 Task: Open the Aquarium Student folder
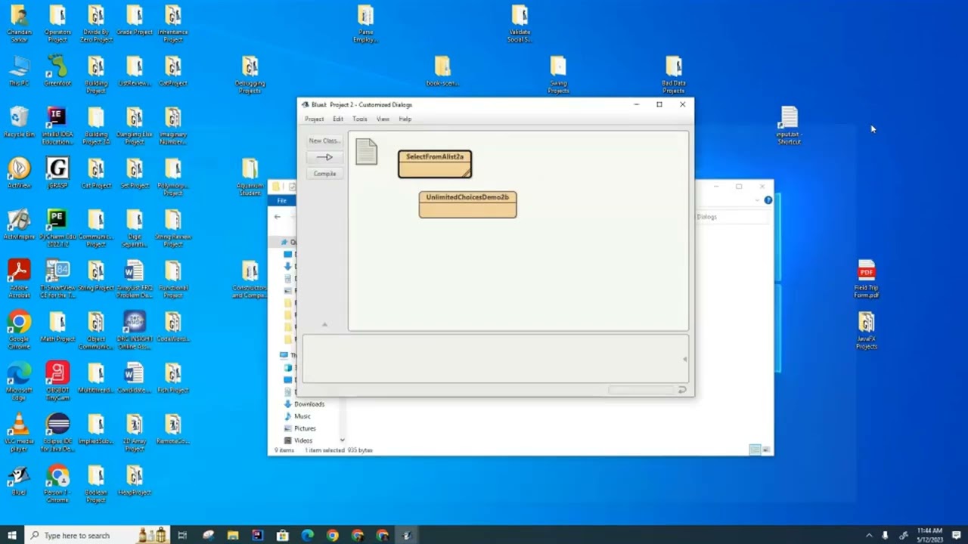pos(250,177)
